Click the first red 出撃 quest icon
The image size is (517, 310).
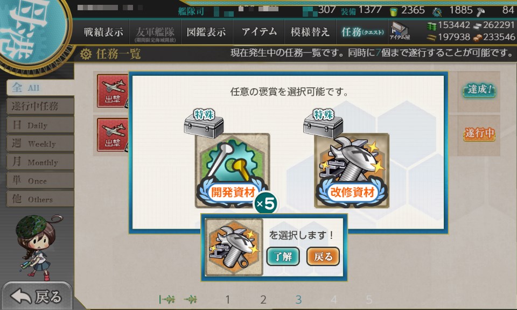coord(113,90)
